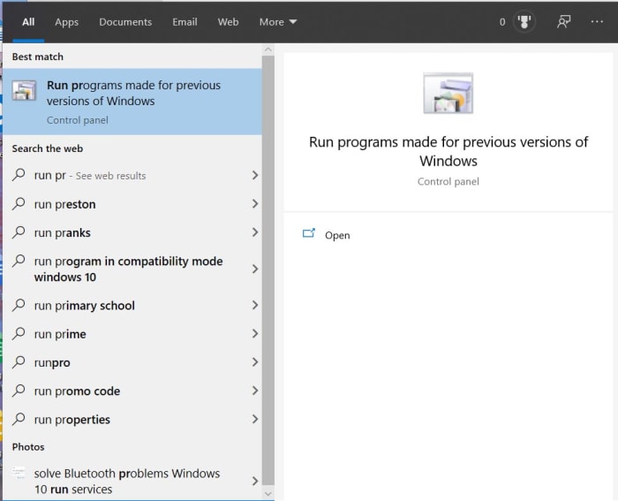This screenshot has height=501, width=618.
Task: Click scroll up arrow of results list
Action: tap(268, 49)
